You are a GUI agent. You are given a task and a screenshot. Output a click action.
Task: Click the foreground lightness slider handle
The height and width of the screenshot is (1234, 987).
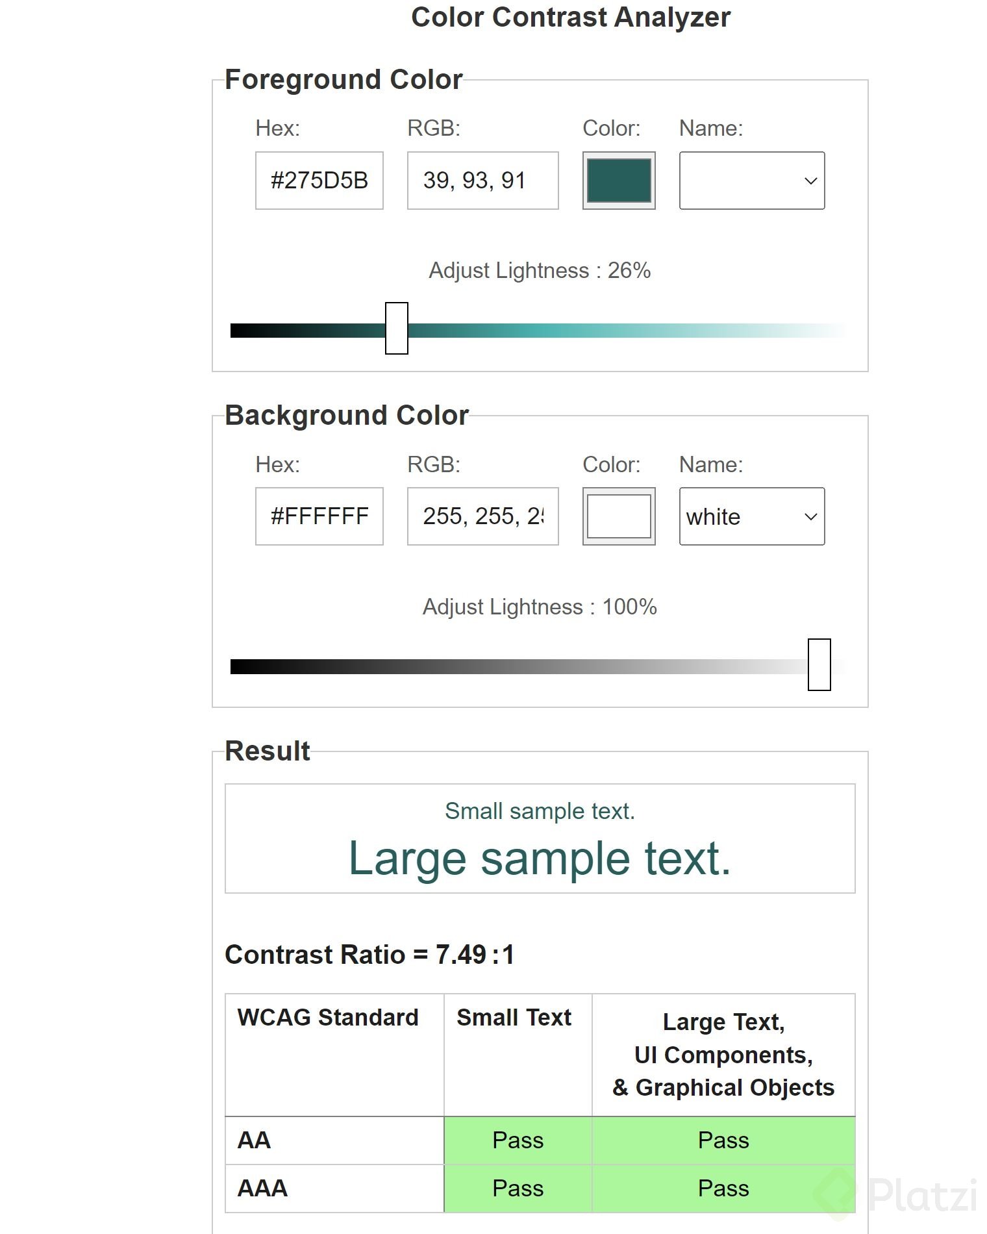(x=397, y=328)
